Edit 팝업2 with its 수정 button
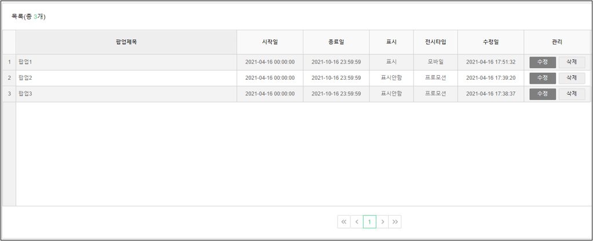Image resolution: width=593 pixels, height=241 pixels. pyautogui.click(x=543, y=78)
